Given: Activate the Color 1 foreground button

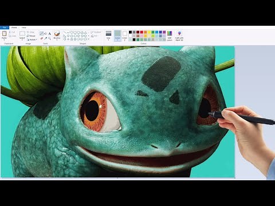Looking at the screenshot, I should [x=117, y=35].
